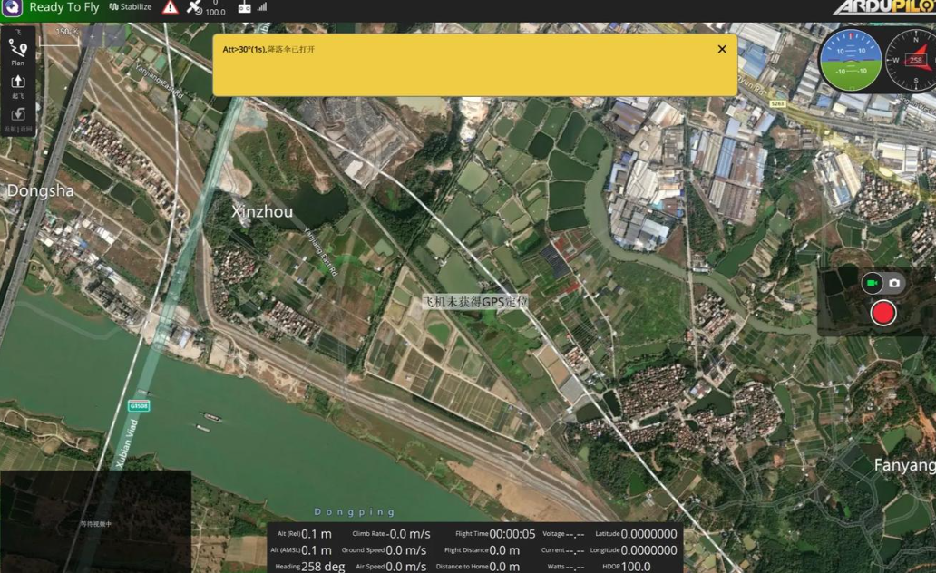Open the QGroundControl application menu icon
936x573 pixels.
[x=12, y=8]
